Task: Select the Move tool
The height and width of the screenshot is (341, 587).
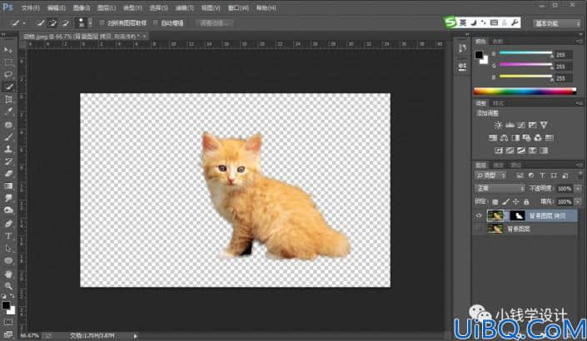Action: pyautogui.click(x=8, y=50)
